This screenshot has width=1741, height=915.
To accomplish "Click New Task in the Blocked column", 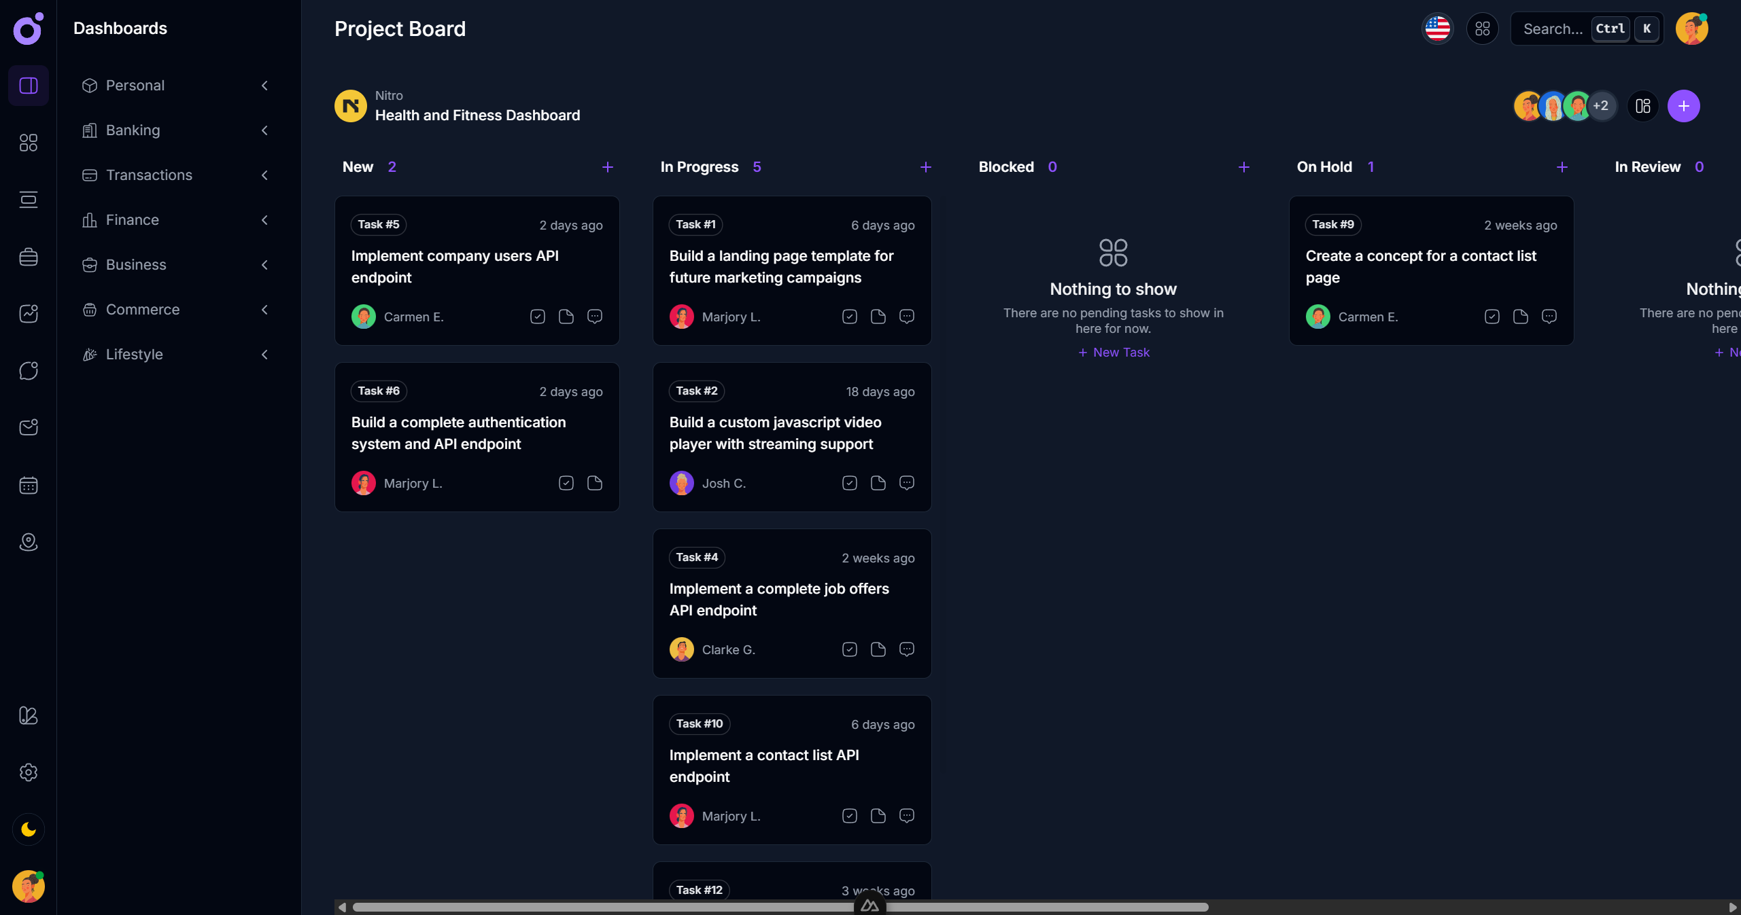I will [1113, 352].
